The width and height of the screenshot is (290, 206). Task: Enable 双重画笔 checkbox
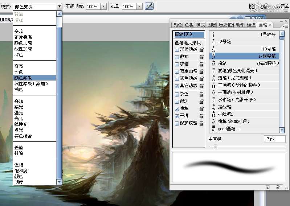(177, 71)
